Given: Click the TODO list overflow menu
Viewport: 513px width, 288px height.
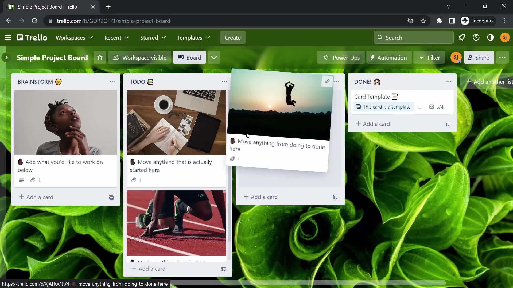Looking at the screenshot, I should 224,82.
